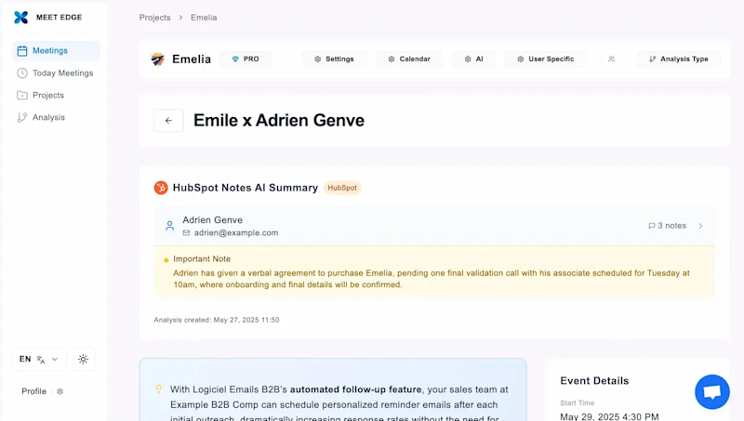Open Profile in the sidebar
This screenshot has height=421, width=744.
(x=33, y=391)
